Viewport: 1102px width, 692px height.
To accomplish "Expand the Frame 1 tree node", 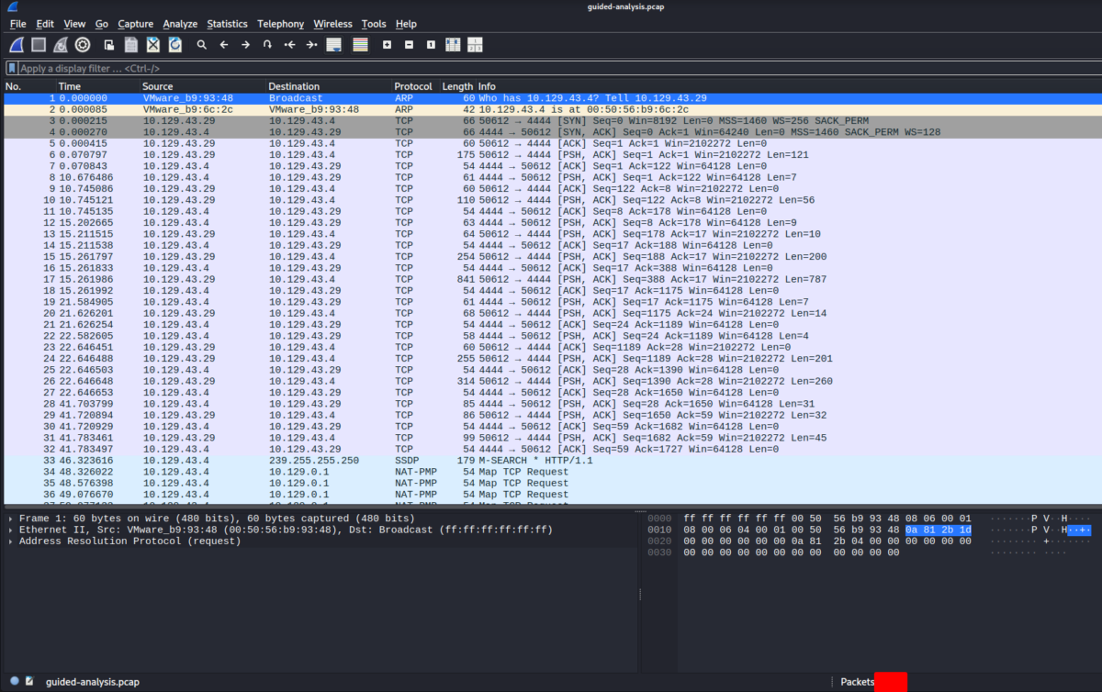I will pyautogui.click(x=10, y=519).
